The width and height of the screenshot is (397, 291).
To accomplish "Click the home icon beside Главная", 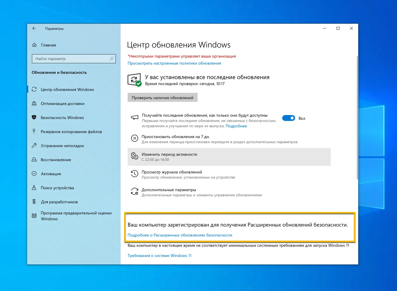I will point(34,45).
